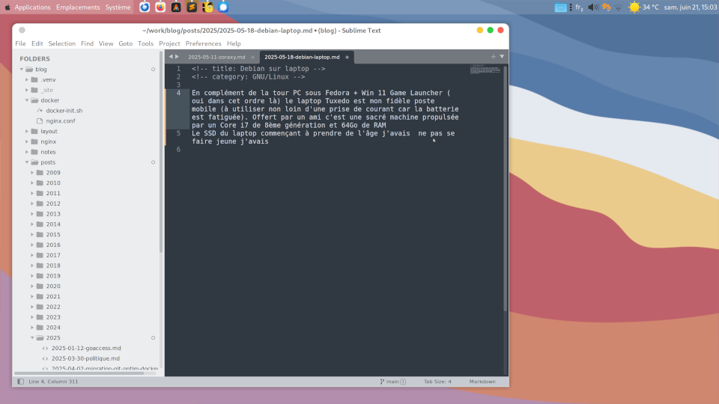The image size is (719, 404).
Task: Change Tab Size: 4 setting in status bar
Action: click(x=437, y=382)
